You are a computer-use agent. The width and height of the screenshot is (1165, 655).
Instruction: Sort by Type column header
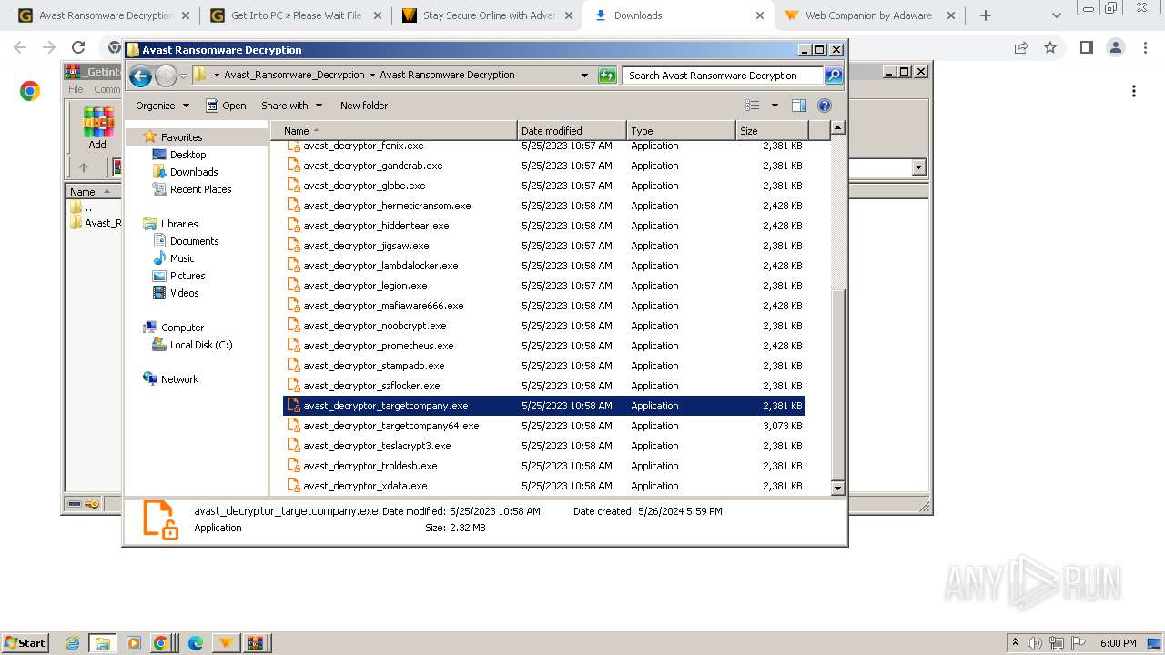pyautogui.click(x=681, y=131)
